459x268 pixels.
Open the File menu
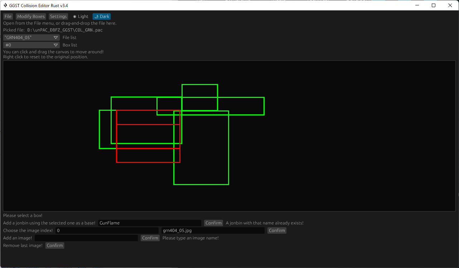8,16
